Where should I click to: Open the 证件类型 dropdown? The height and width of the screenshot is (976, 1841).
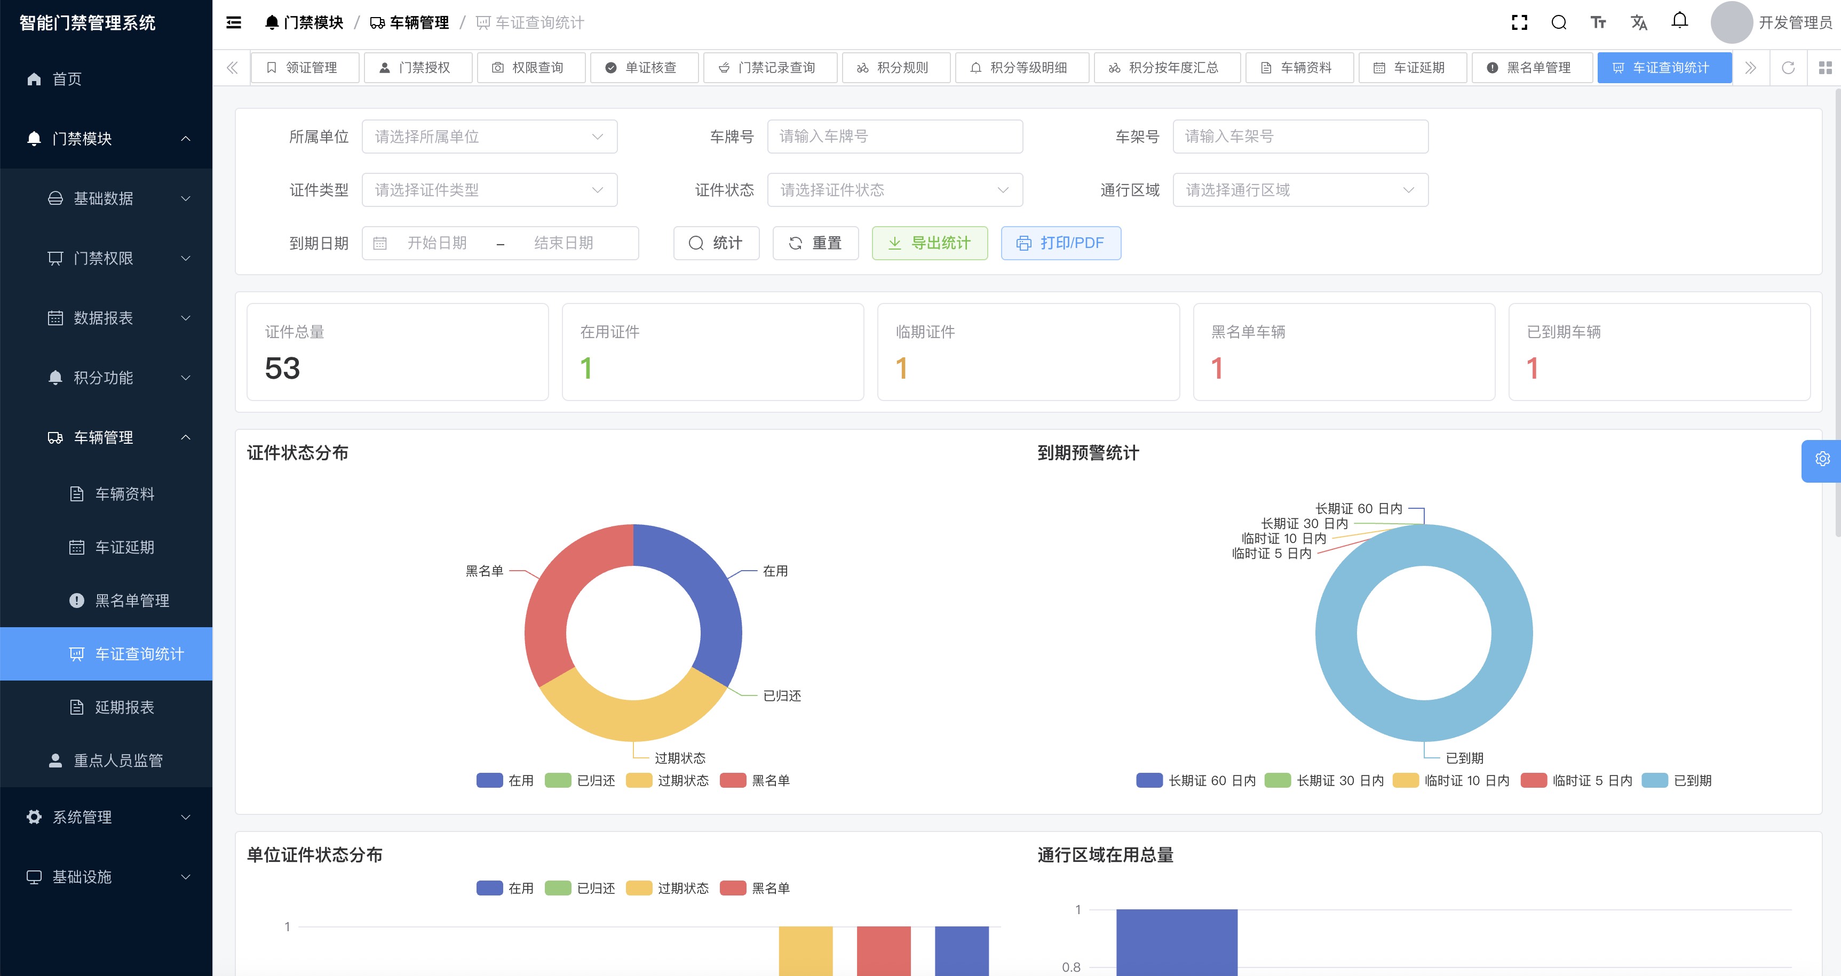(489, 190)
